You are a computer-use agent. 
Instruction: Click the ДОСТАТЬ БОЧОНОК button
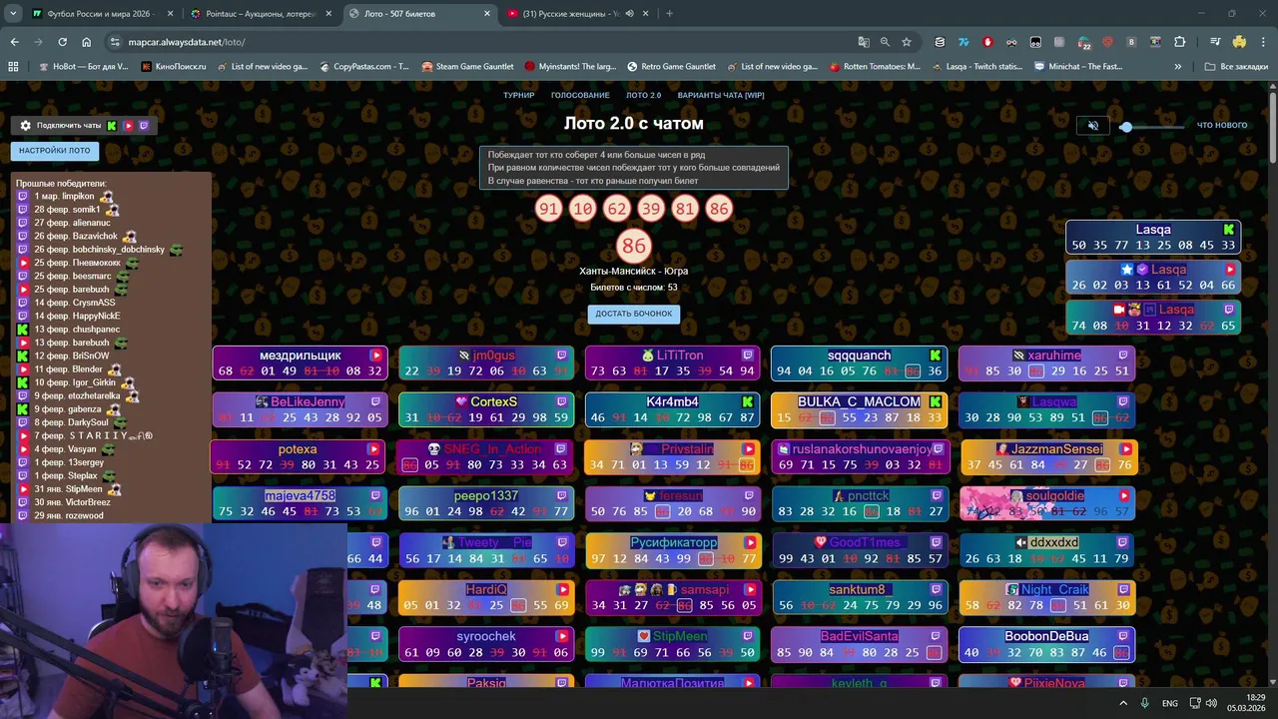point(634,314)
